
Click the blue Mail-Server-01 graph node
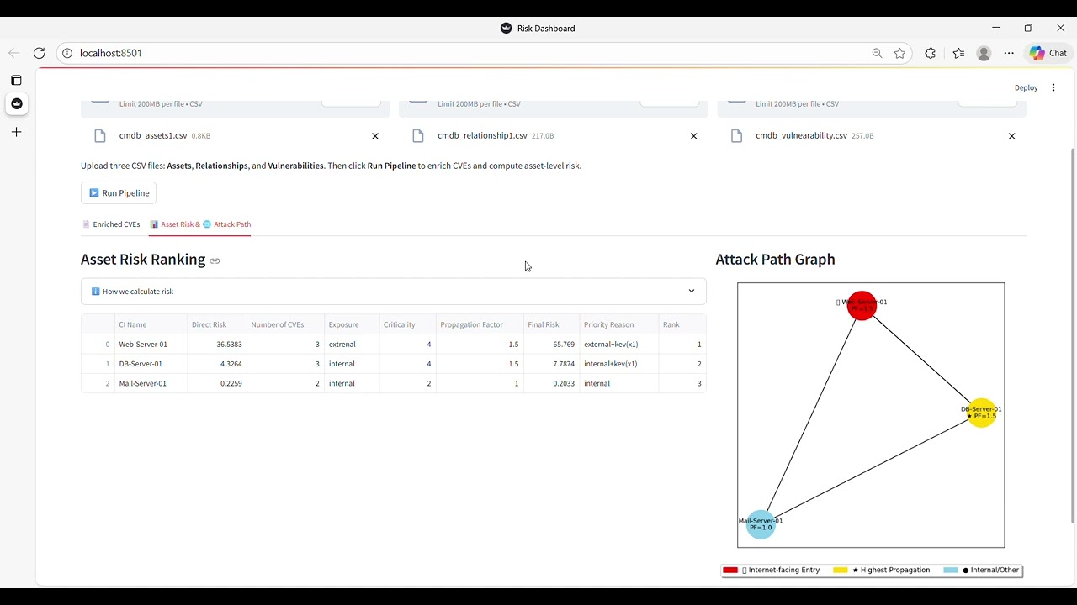pyautogui.click(x=761, y=524)
